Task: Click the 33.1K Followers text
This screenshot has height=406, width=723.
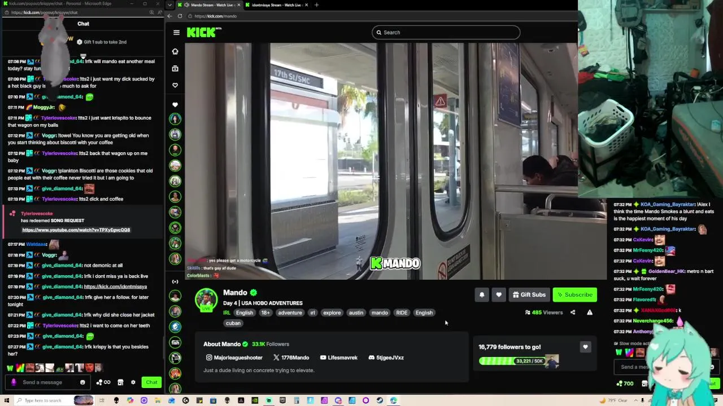Action: click(x=271, y=344)
